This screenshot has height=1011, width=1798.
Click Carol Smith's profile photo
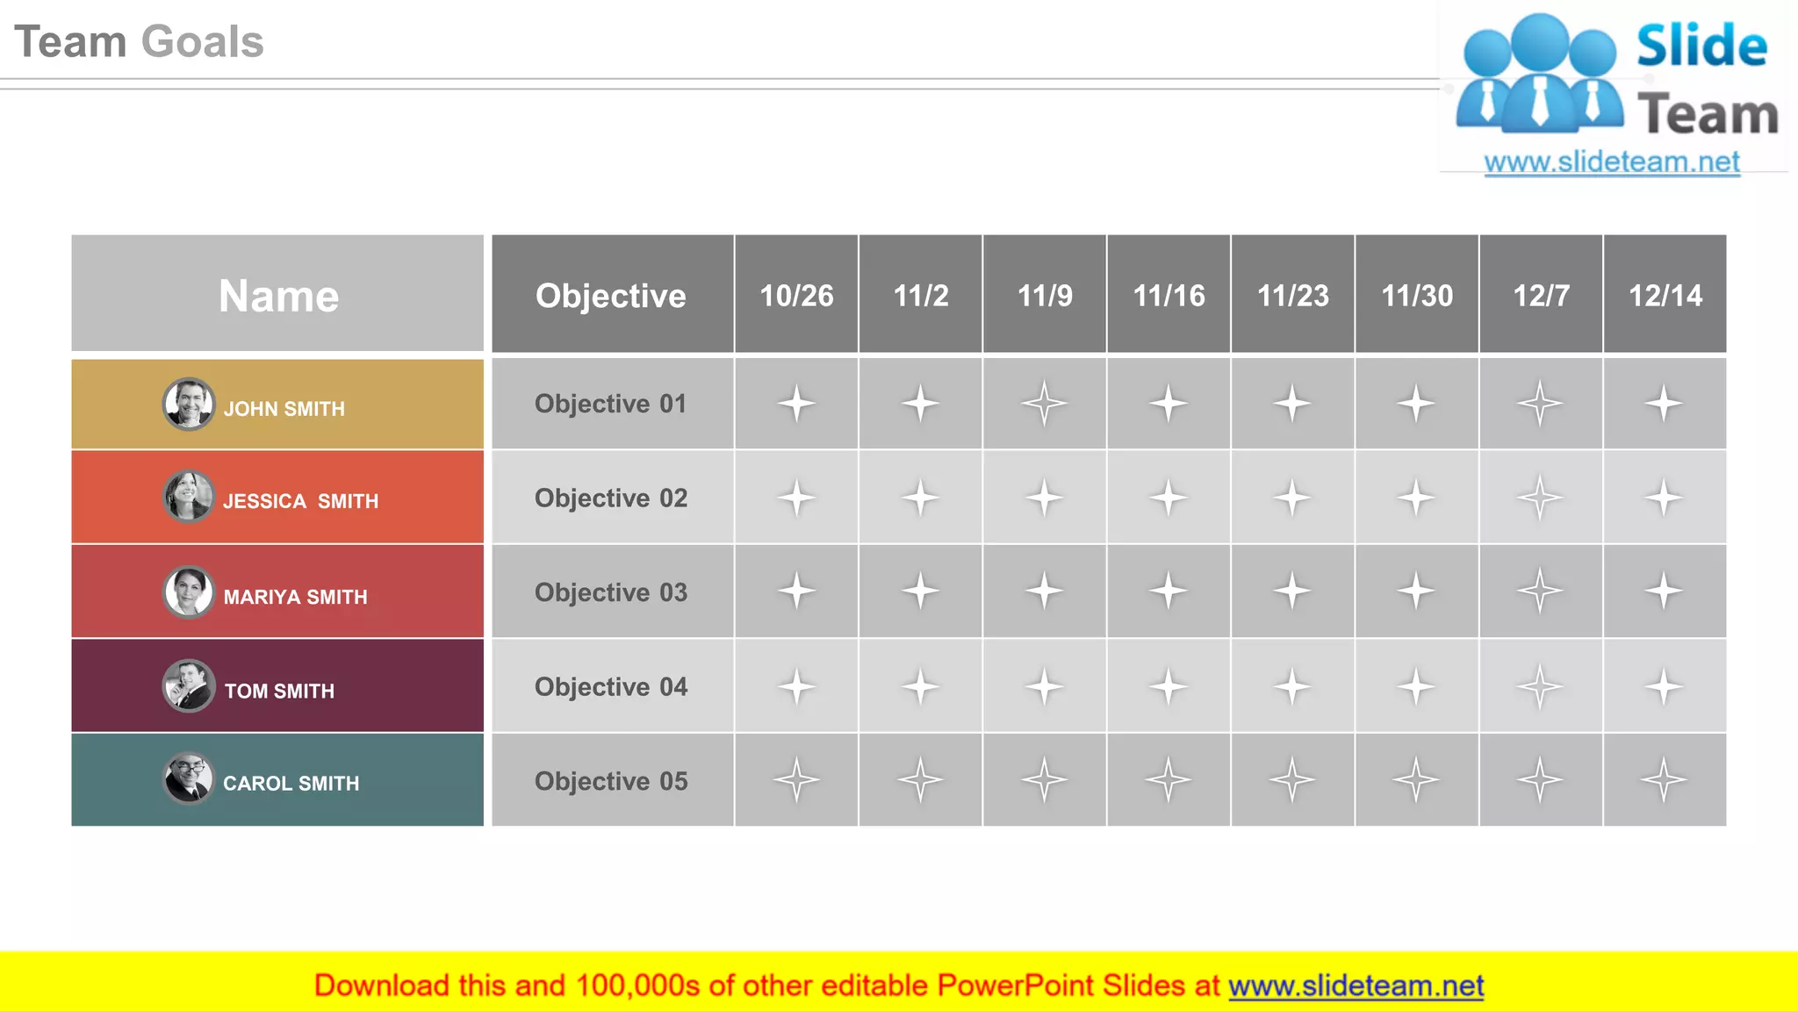(188, 778)
